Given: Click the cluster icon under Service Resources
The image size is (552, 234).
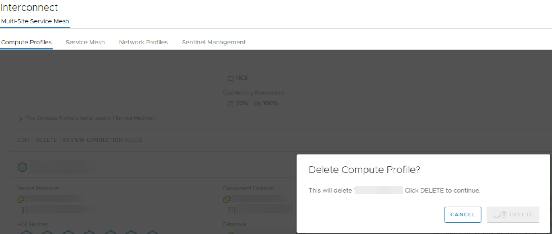Looking at the screenshot, I should click(21, 199).
